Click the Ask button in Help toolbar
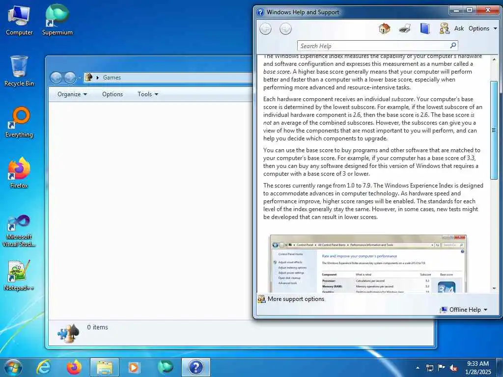Screen dimensions: 503x377 [x=459, y=28]
